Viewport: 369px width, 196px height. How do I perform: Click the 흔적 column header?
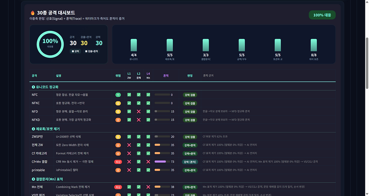[x=166, y=76]
